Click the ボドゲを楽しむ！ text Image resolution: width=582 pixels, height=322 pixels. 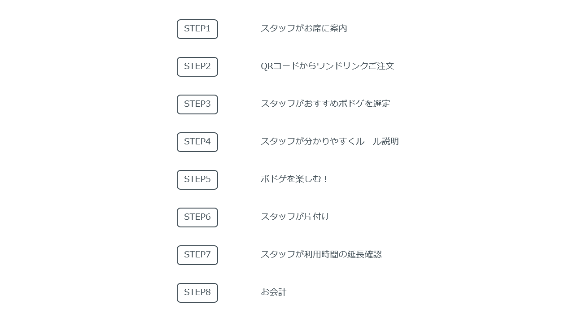tap(295, 179)
